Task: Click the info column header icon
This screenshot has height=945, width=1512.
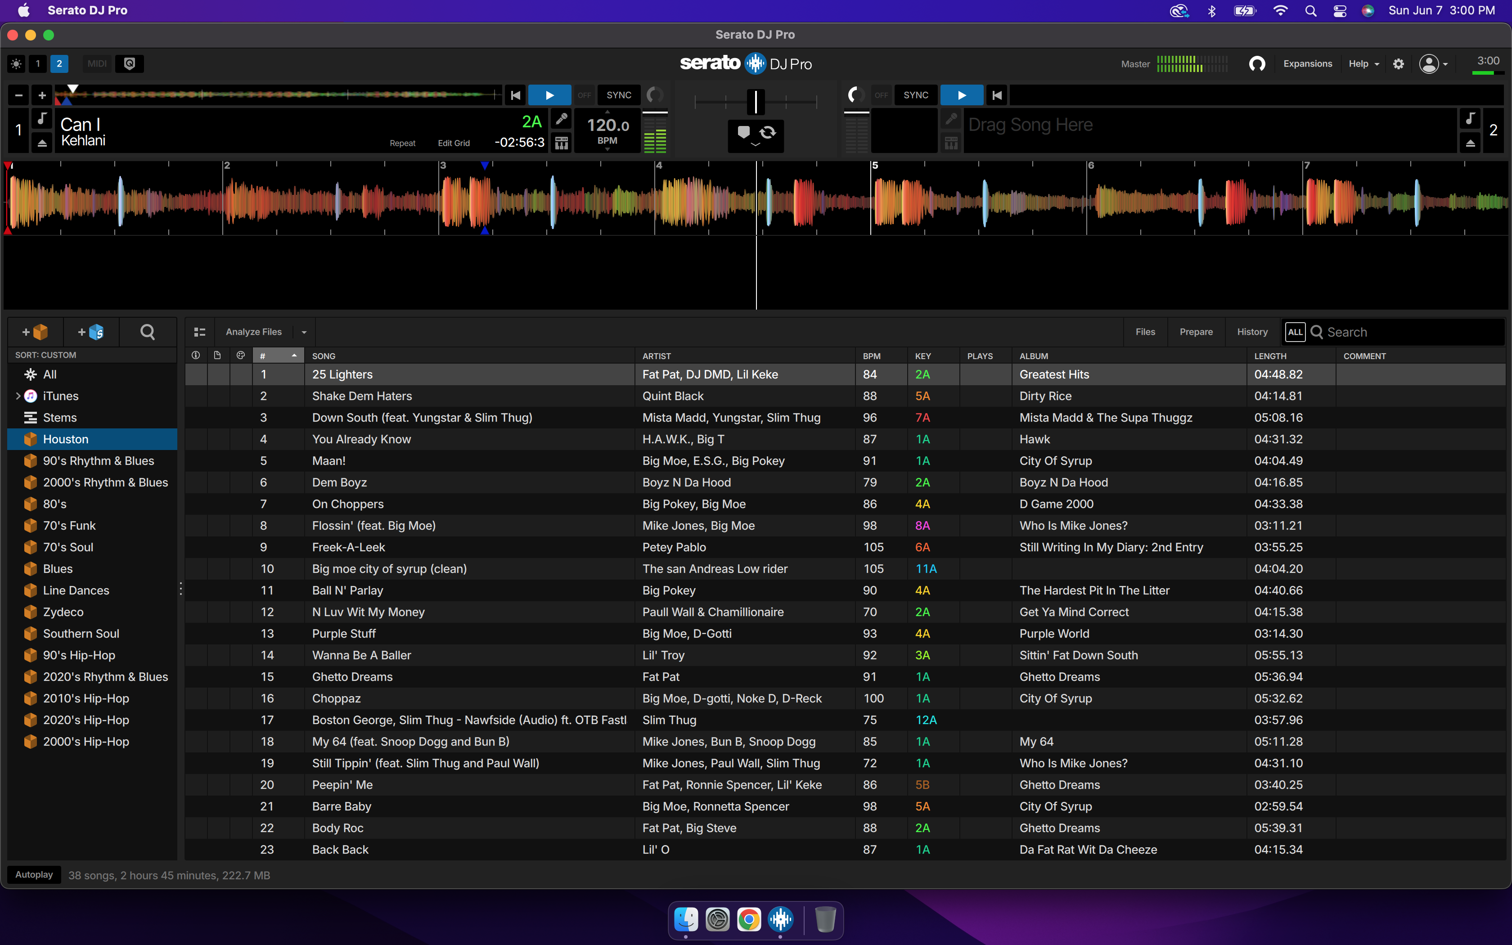Action: point(196,355)
